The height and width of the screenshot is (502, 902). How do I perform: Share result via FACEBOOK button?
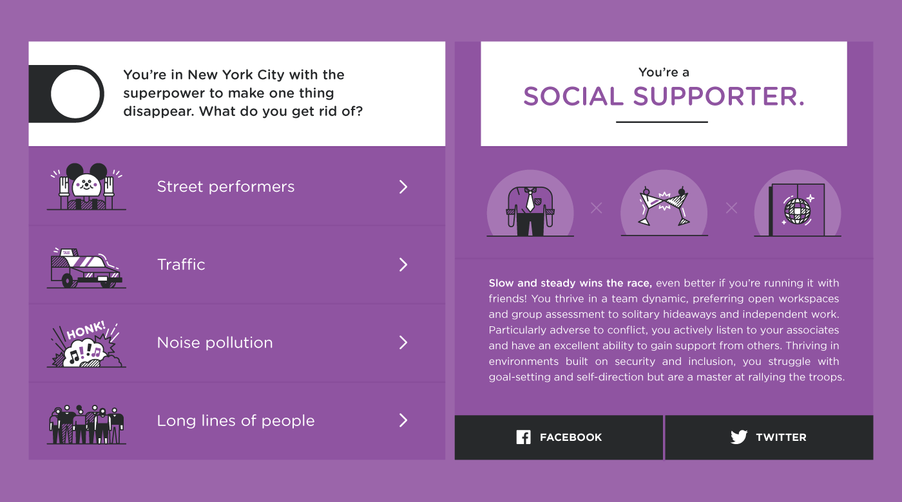pyautogui.click(x=559, y=438)
